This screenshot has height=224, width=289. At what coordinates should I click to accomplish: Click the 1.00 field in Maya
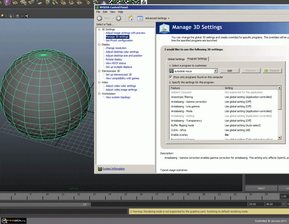284,196
